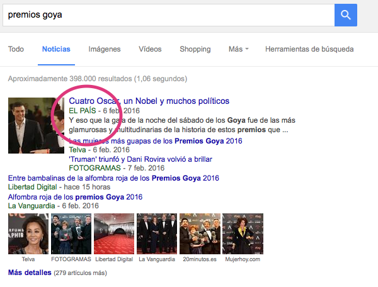Open the Imágenes tab
The height and width of the screenshot is (287, 378).
[105, 49]
